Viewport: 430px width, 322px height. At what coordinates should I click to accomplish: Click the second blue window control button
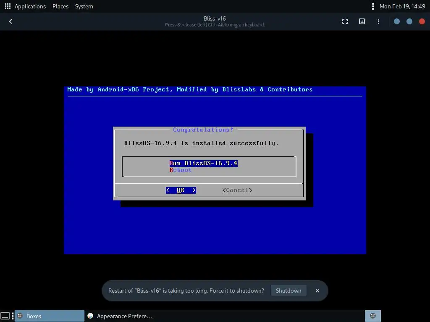(x=409, y=21)
